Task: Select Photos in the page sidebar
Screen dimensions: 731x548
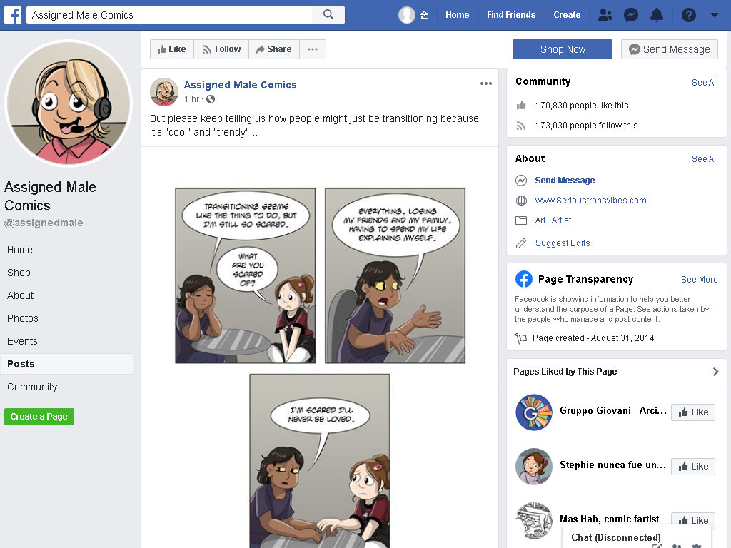Action: (22, 318)
